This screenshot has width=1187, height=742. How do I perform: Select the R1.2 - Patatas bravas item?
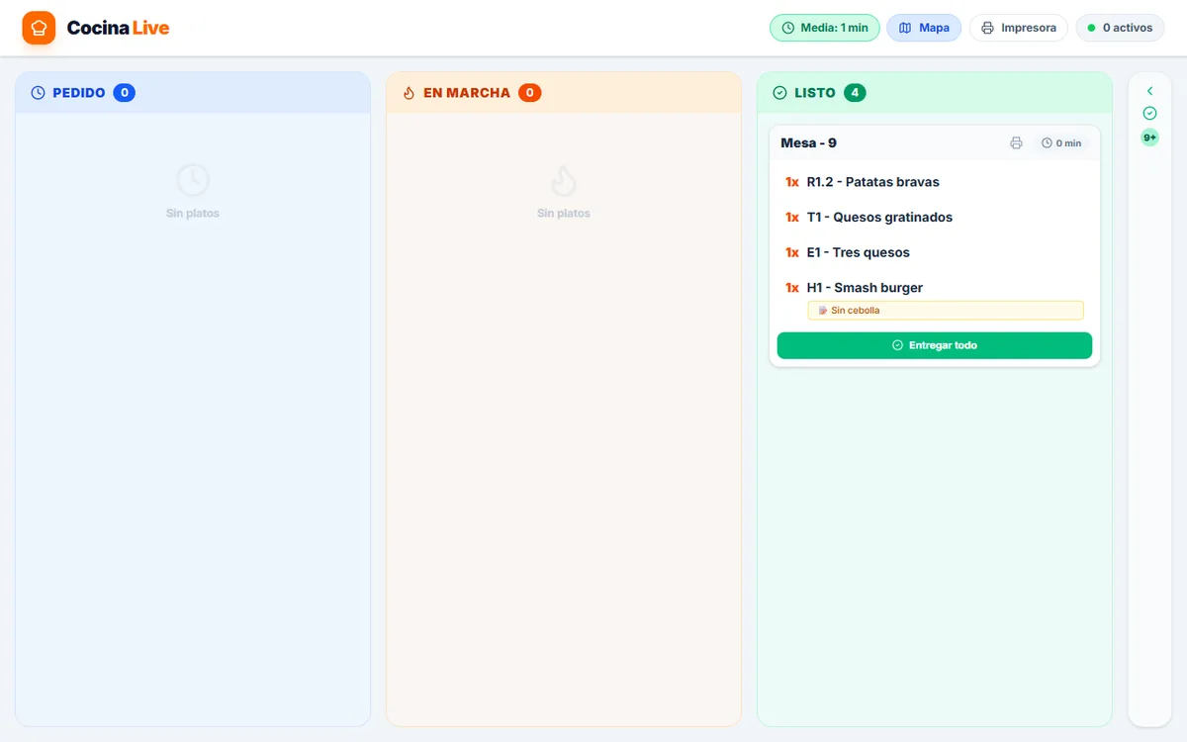click(x=935, y=182)
